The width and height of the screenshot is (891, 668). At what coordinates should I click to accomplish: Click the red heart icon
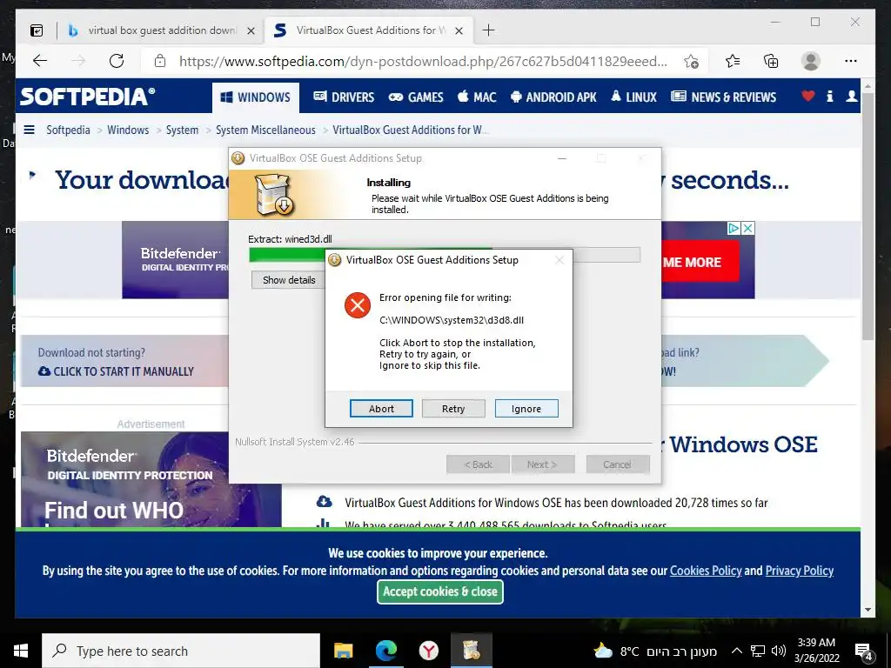click(808, 97)
